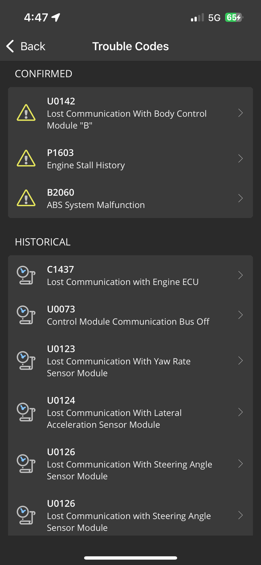
Task: Expand chevron for P1603 Engine Stall History
Action: point(240,158)
